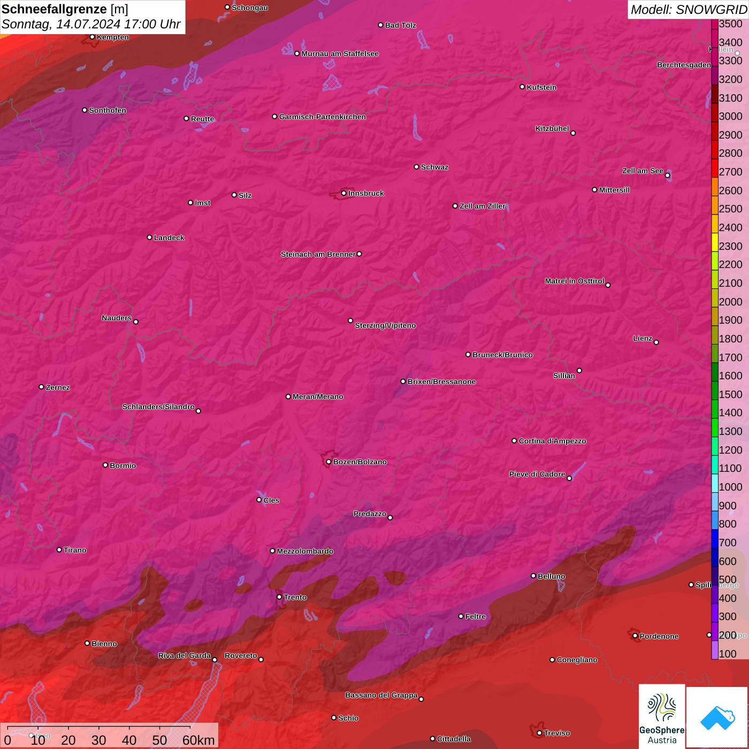The width and height of the screenshot is (749, 749).
Task: Click the Innsbruck city label
Action: pos(366,193)
